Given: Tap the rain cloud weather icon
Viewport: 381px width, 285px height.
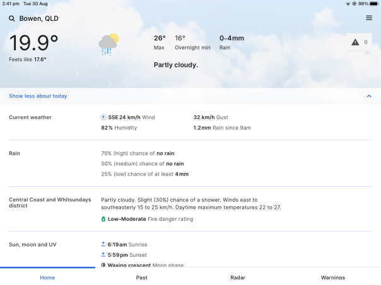Looking at the screenshot, I should 108,44.
